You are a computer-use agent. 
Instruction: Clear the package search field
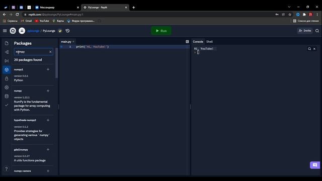pyautogui.click(x=50, y=52)
